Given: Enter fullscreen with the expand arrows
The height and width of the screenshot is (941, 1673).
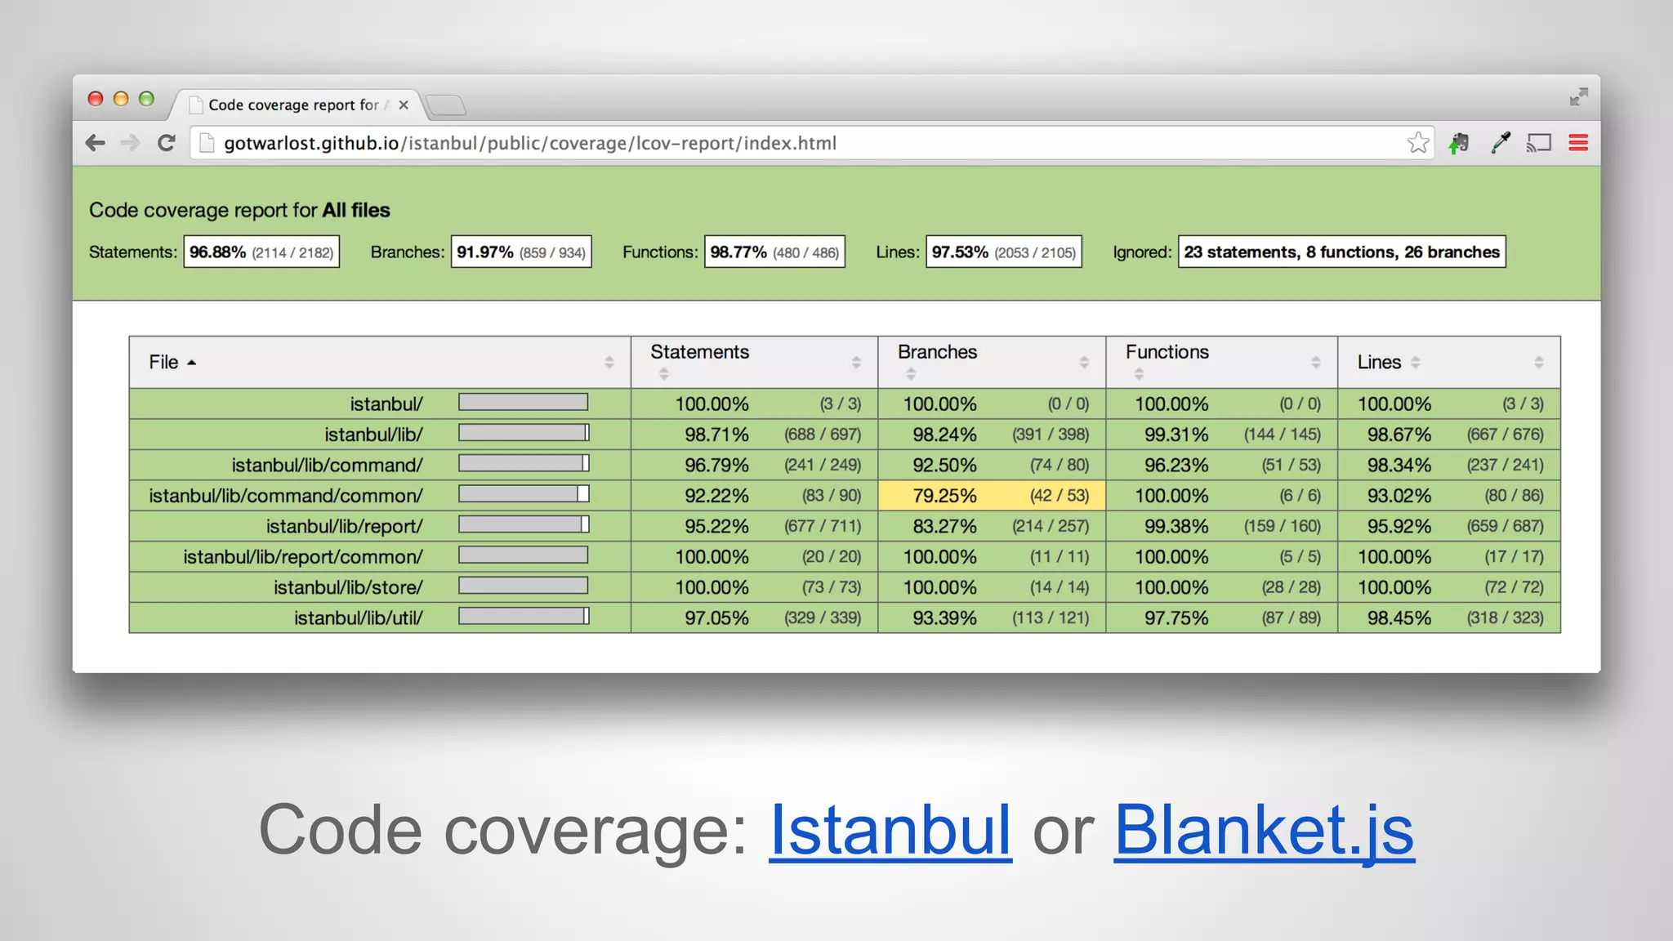Looking at the screenshot, I should coord(1578,97).
